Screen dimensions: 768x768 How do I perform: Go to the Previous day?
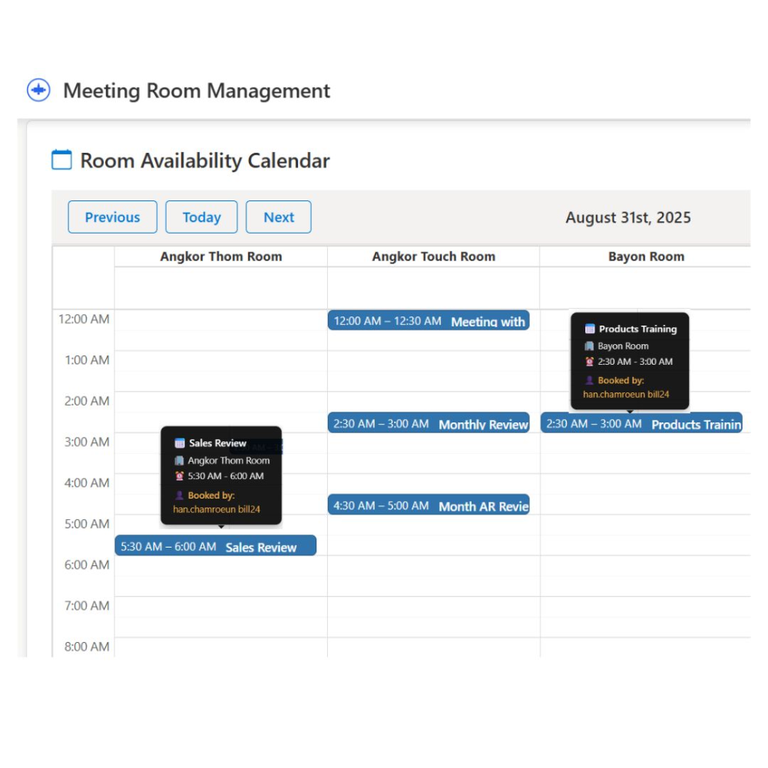(x=112, y=217)
